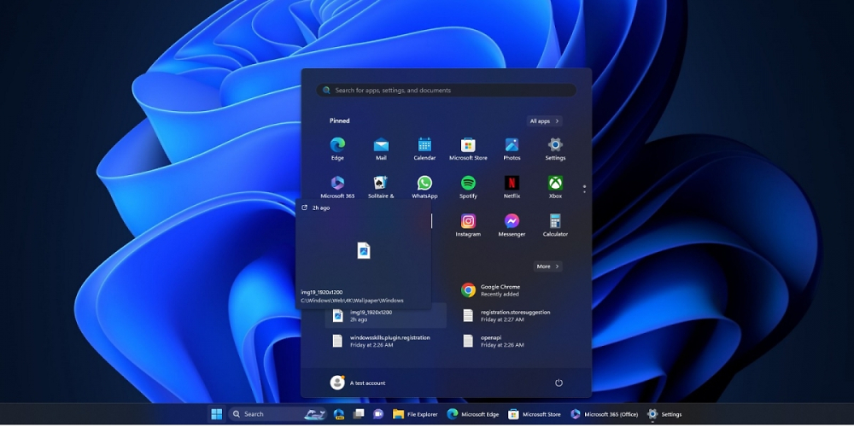Viewport: 854px width, 427px height.
Task: Open the registration.storesuggestion file
Action: tap(517, 316)
